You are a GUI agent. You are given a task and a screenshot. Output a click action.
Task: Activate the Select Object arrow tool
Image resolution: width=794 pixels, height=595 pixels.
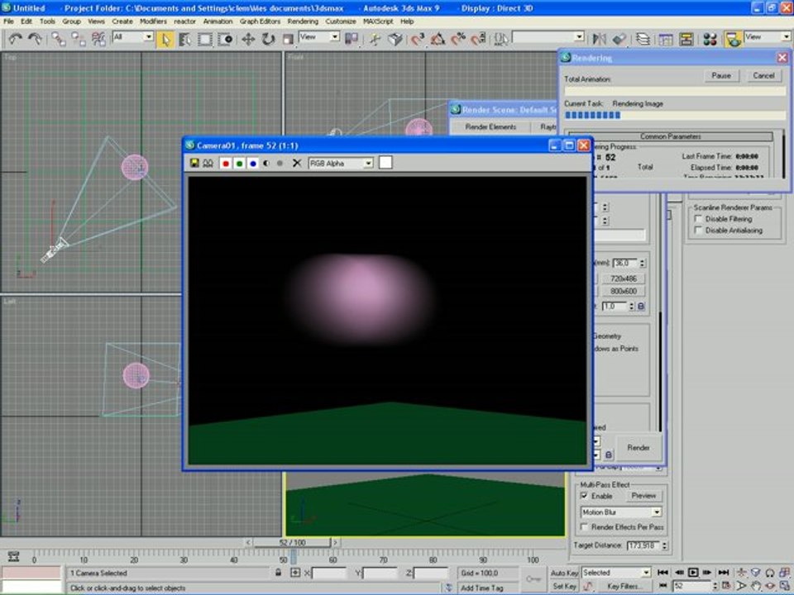coord(166,39)
